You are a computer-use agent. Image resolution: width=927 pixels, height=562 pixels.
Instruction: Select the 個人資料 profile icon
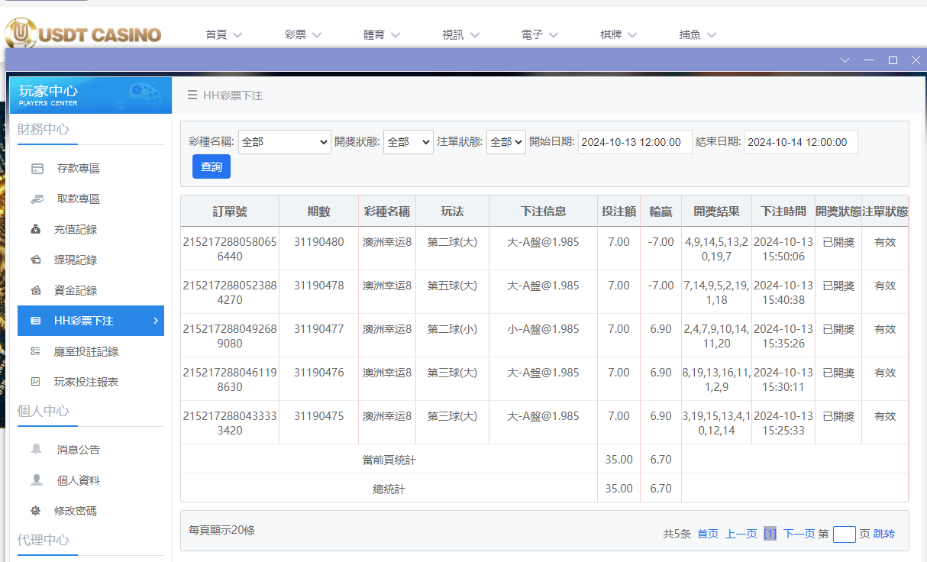pos(38,480)
